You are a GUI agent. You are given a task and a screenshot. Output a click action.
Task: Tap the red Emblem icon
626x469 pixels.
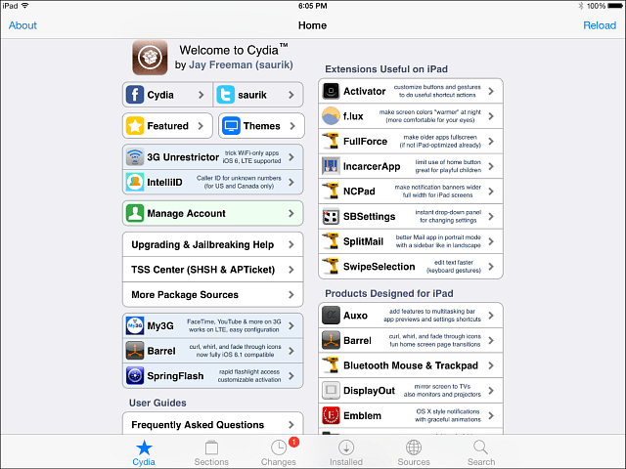pos(331,415)
